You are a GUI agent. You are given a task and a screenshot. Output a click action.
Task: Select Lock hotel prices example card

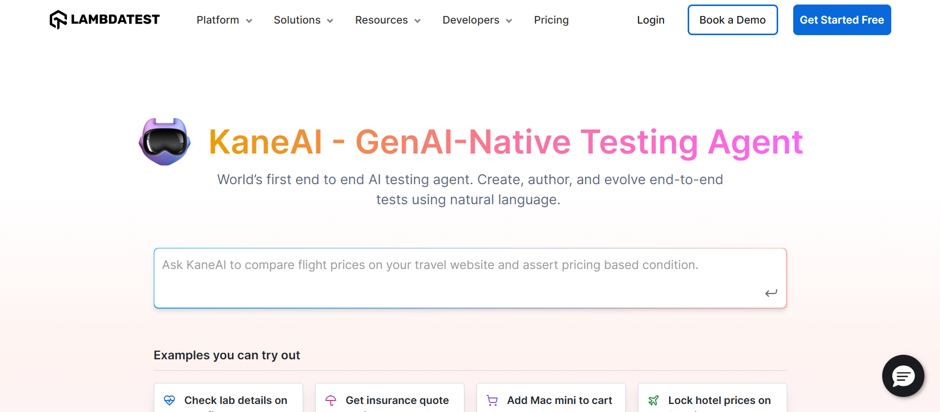(x=712, y=398)
